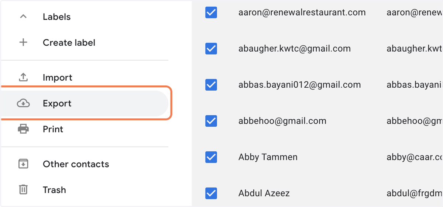
Task: Collapse the Labels section with chevron
Action: pyautogui.click(x=23, y=17)
